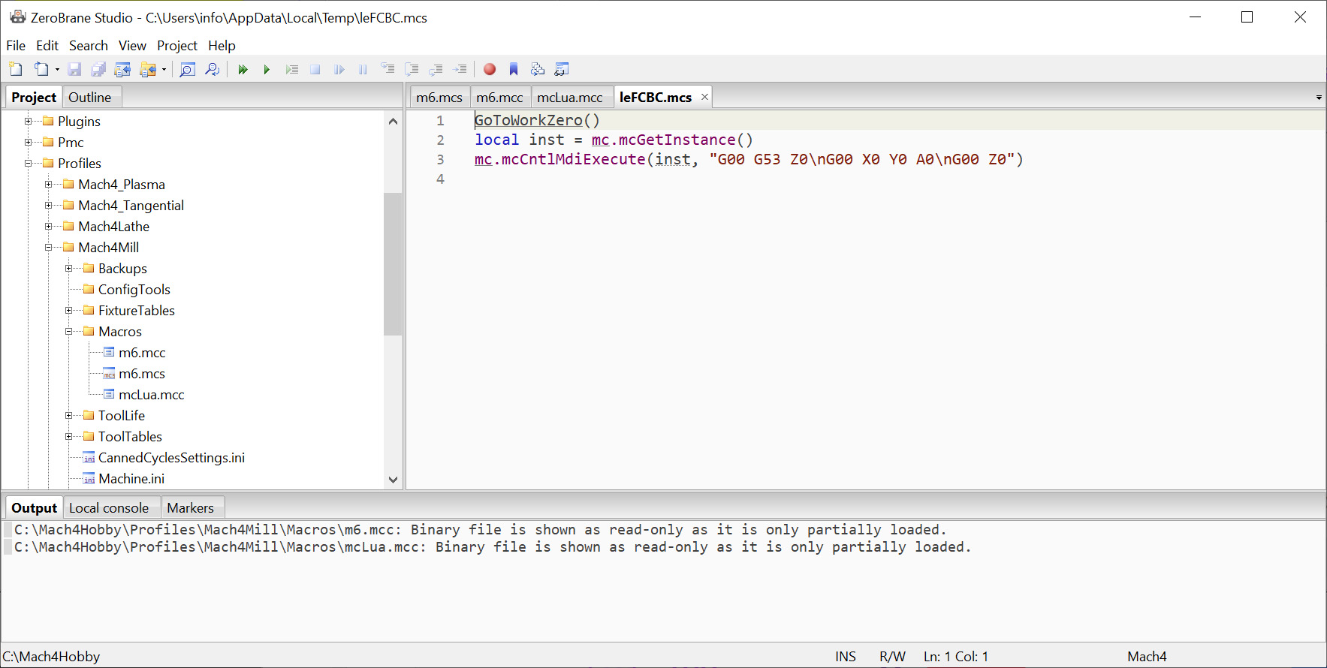
Task: Click the New file toolbar icon
Action: coord(16,69)
